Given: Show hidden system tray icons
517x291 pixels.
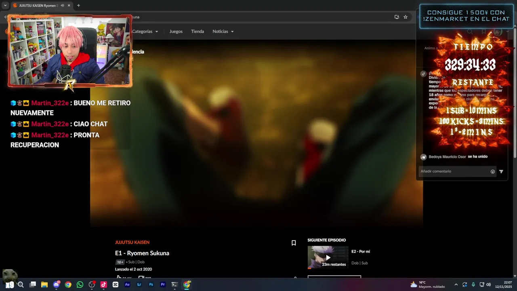Looking at the screenshot, I should (456, 285).
